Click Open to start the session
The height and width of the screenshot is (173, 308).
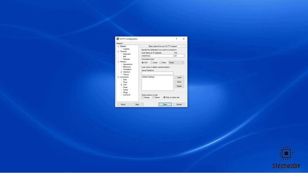165,104
